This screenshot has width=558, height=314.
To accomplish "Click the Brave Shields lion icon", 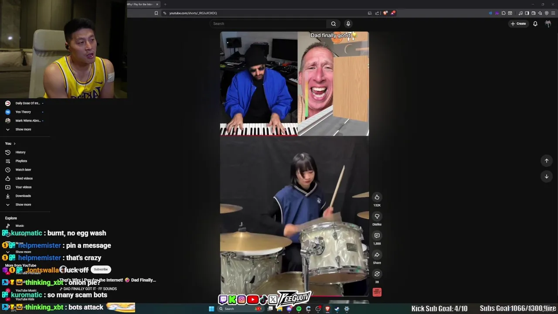I will pos(385,13).
